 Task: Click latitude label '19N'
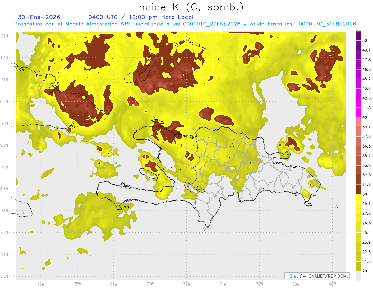point(5,167)
